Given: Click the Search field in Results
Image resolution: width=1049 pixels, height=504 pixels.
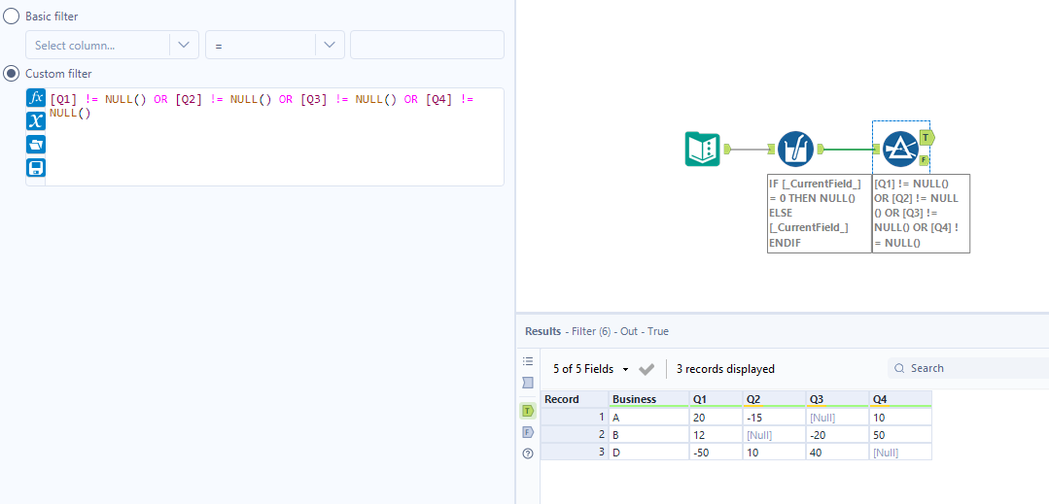Looking at the screenshot, I should 972,369.
